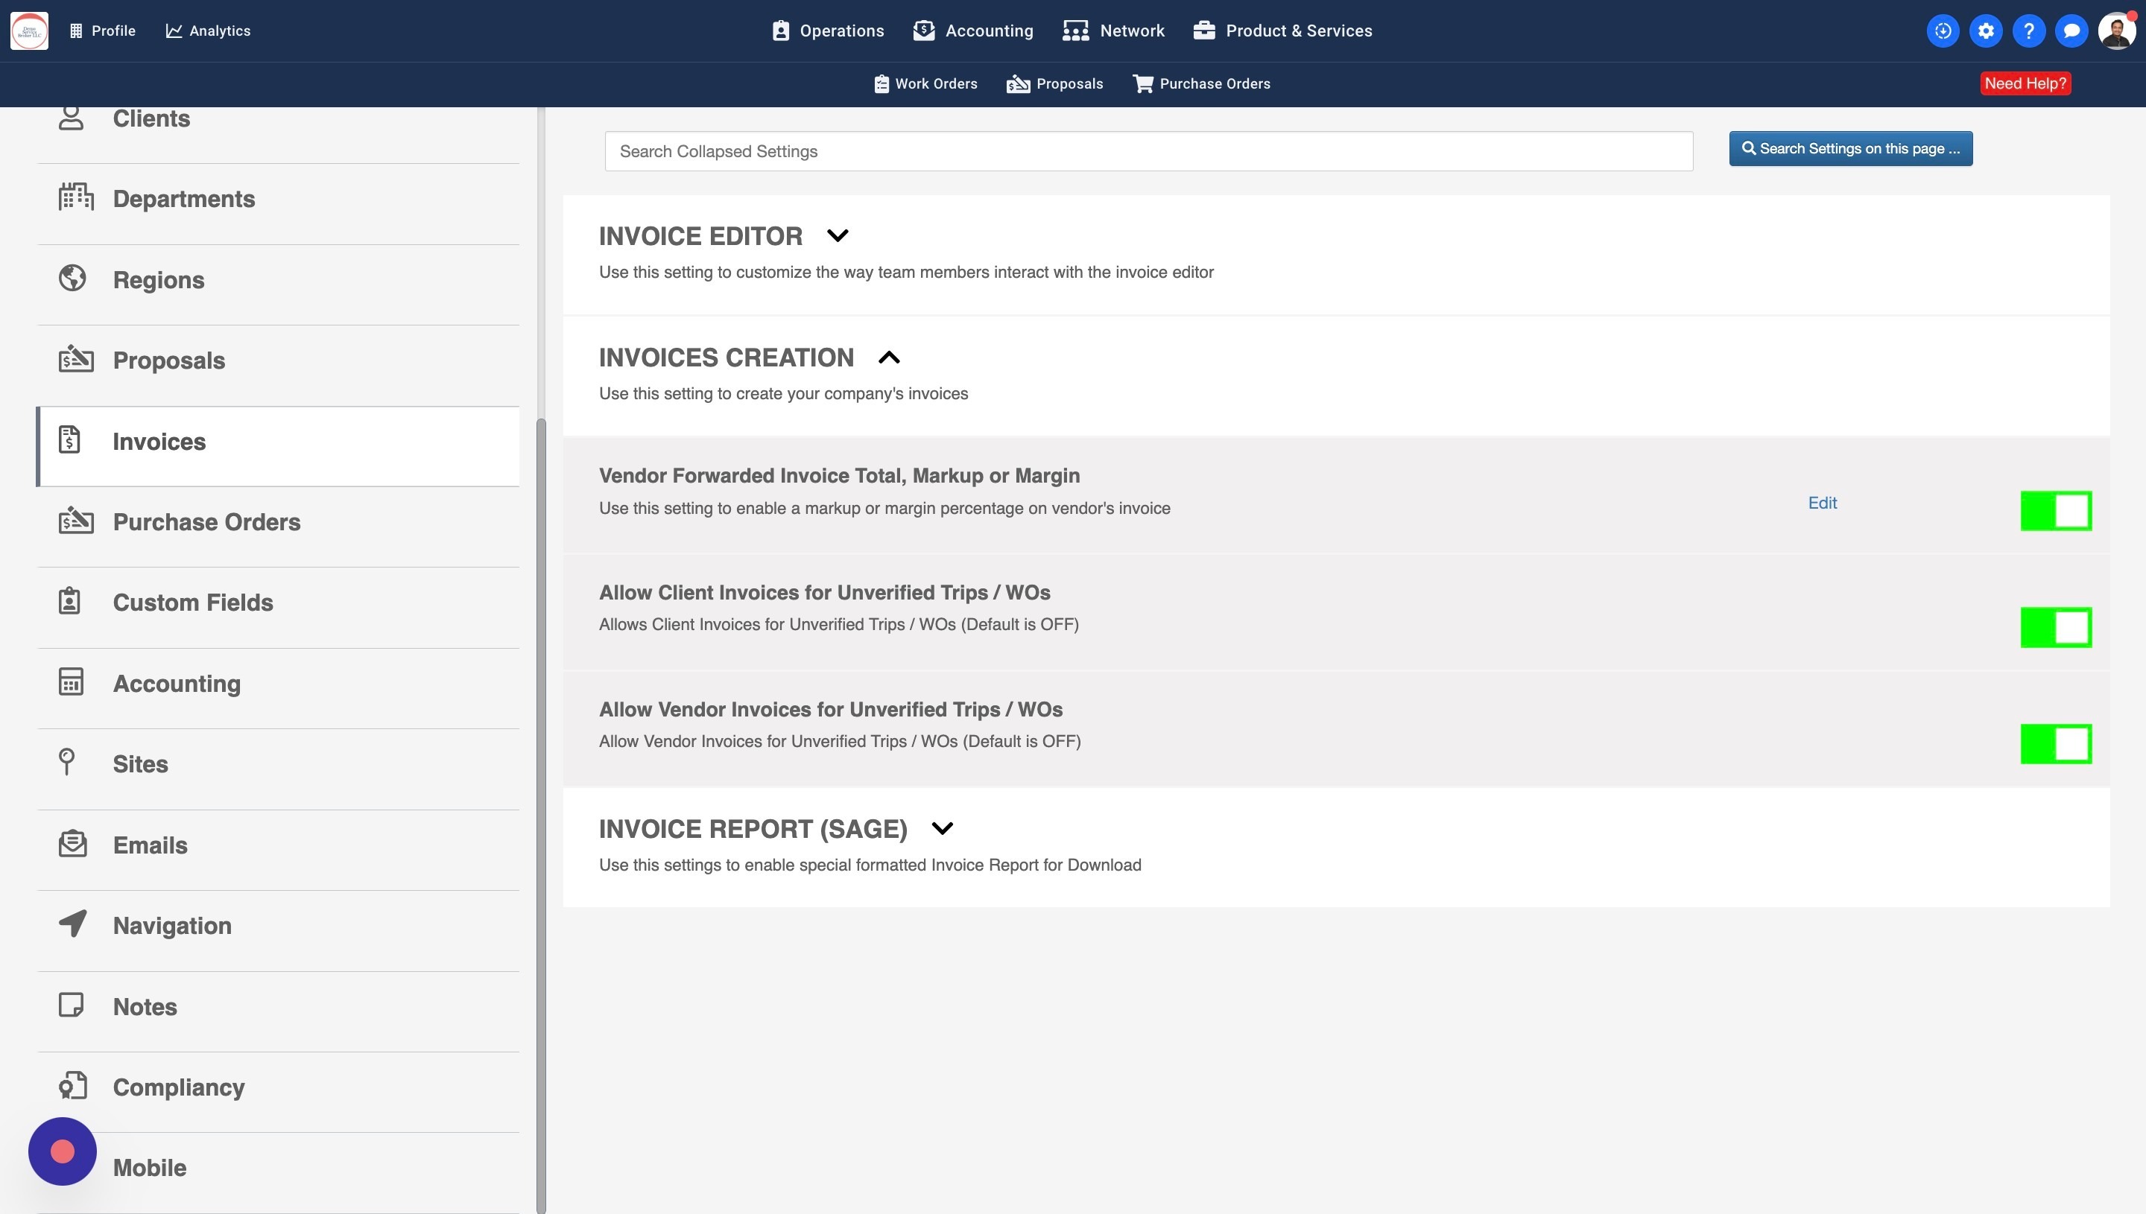
Task: Click the Purchase Orders cart icon in the sub-nav
Action: click(x=1142, y=83)
